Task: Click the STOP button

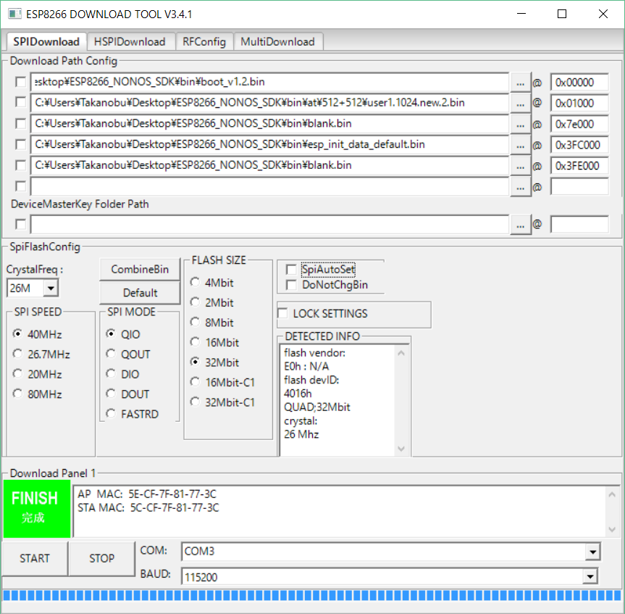Action: point(101,558)
